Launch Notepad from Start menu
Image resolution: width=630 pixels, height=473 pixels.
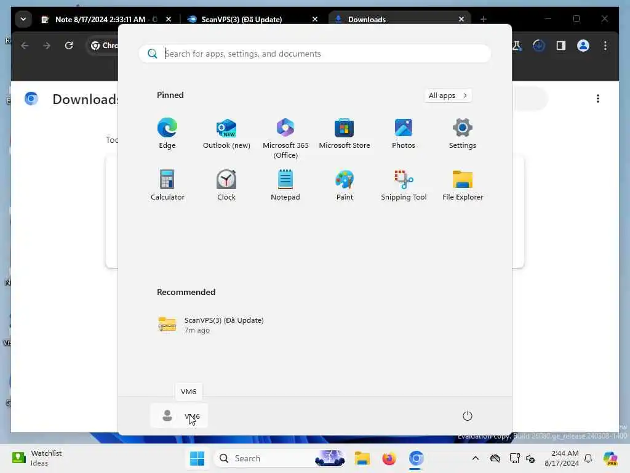(x=285, y=185)
